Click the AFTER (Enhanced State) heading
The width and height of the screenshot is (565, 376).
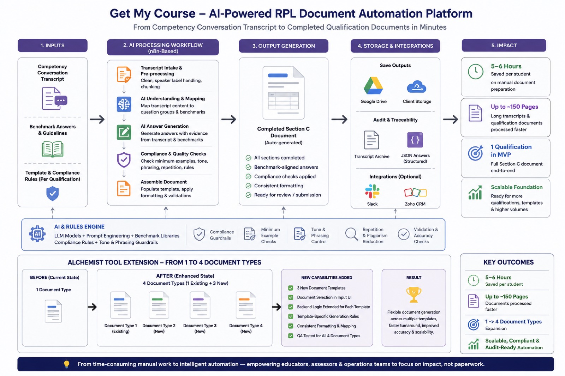[185, 276]
